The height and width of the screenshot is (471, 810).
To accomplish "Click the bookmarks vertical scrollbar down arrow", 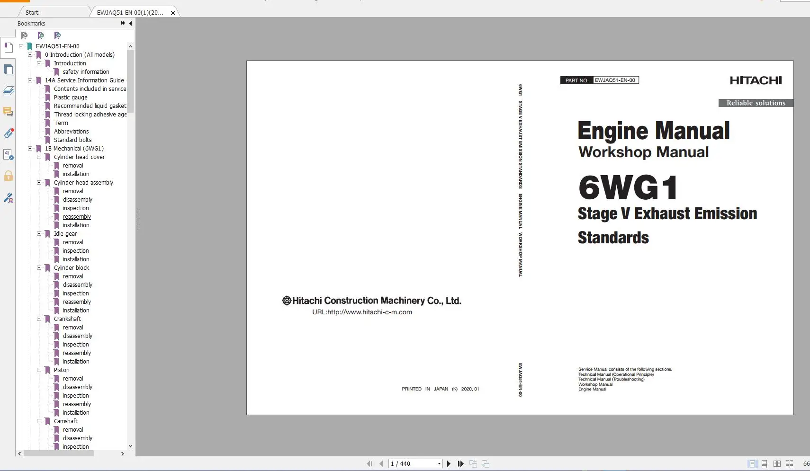I will [x=130, y=446].
